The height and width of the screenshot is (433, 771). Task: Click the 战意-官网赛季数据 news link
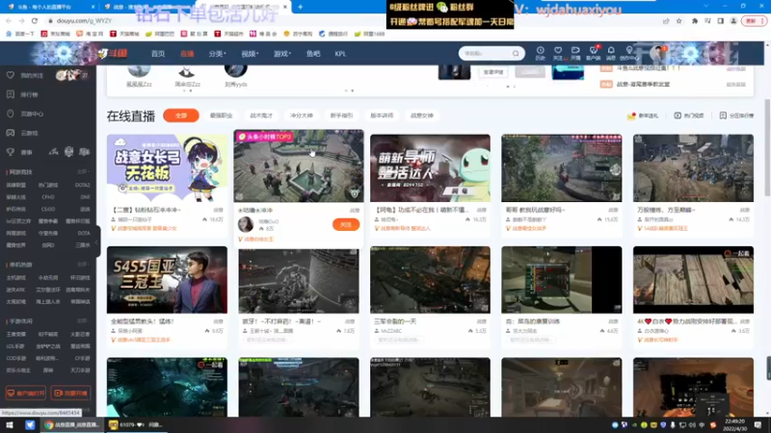coord(643,85)
